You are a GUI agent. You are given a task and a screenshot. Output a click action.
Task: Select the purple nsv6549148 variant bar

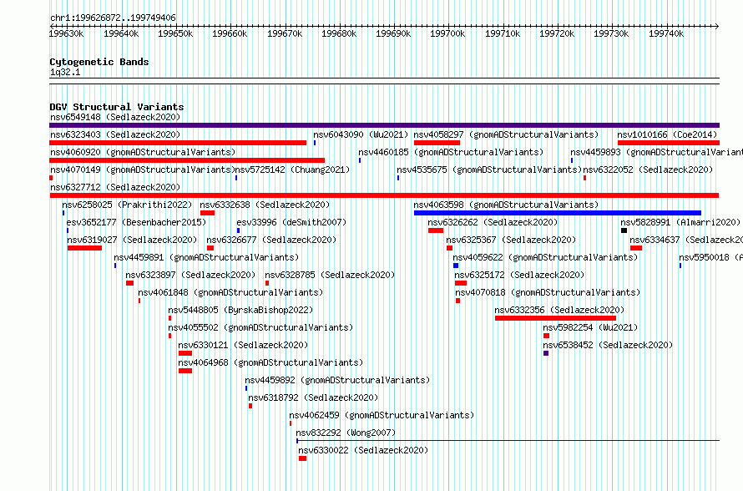pyautogui.click(x=384, y=125)
